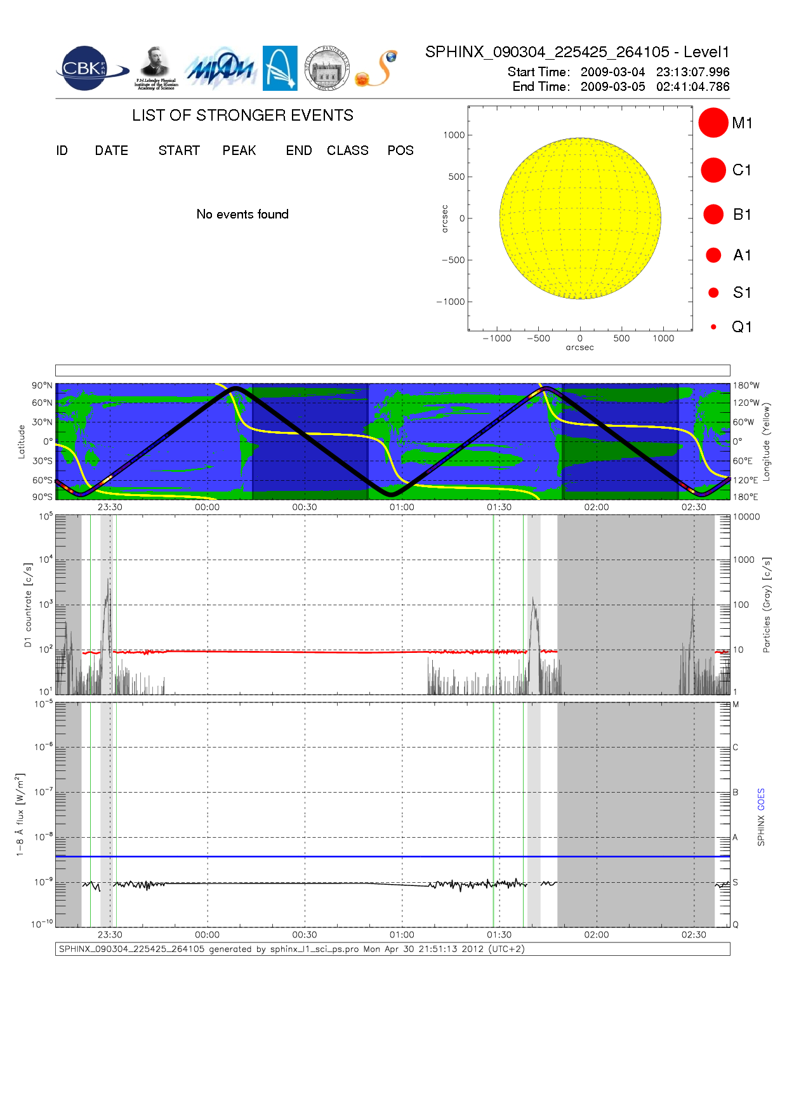Screen dimensions: 787x1114
Task: Click the ID column header
Action: (62, 151)
